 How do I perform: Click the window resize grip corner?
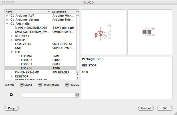click(x=175, y=113)
